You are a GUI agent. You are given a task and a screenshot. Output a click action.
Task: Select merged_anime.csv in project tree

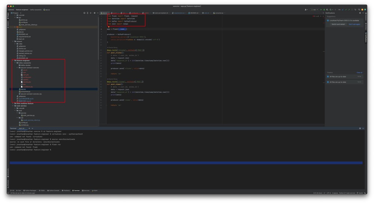pyautogui.click(x=25, y=51)
